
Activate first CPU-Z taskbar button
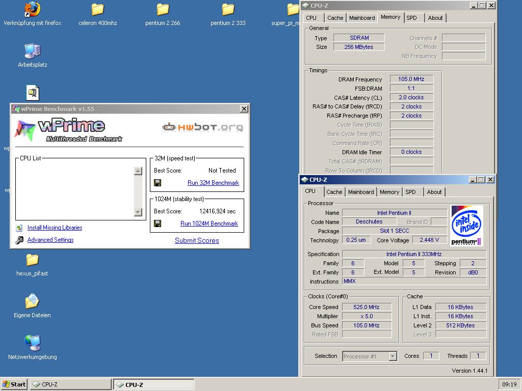pyautogui.click(x=70, y=384)
